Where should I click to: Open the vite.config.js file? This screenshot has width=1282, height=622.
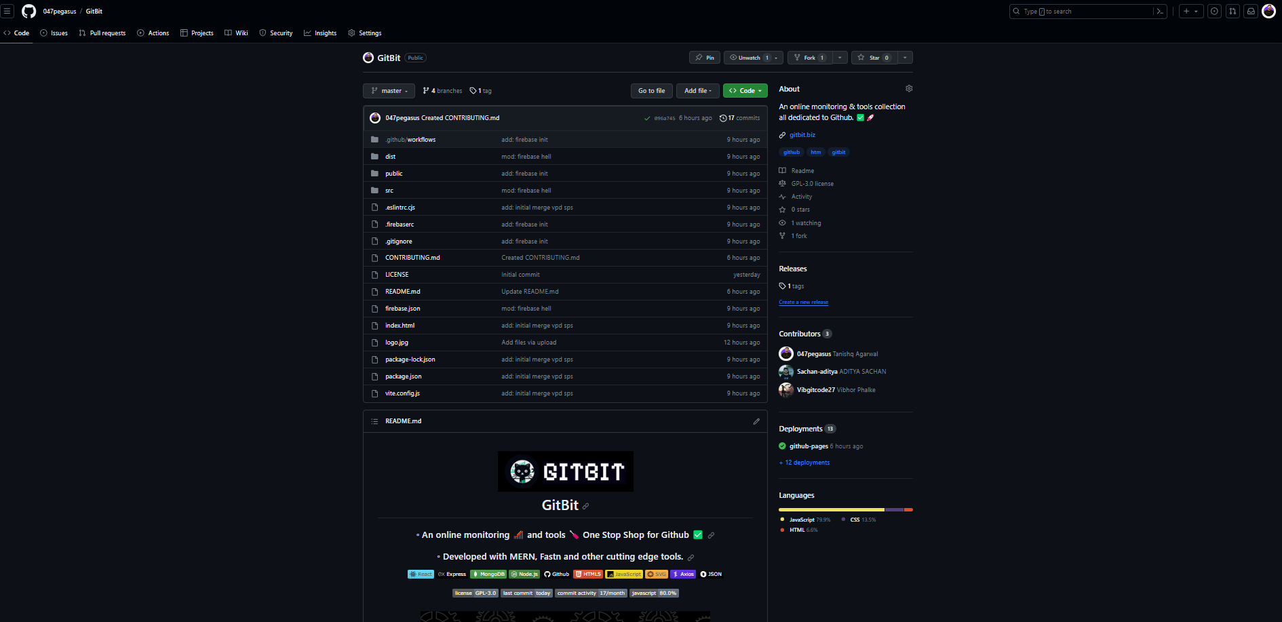tap(402, 393)
